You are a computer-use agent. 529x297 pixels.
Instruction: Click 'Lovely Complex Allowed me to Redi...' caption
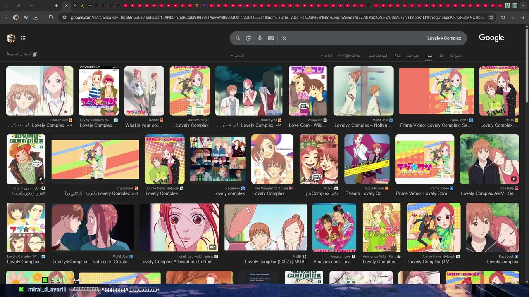tap(179, 262)
